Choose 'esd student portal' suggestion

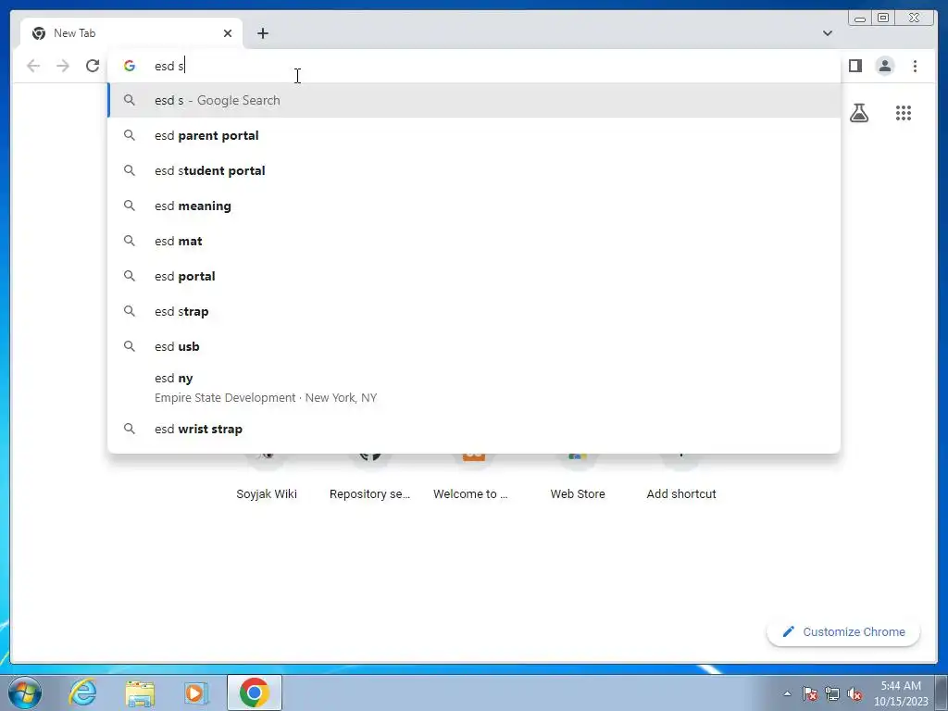tap(473, 170)
